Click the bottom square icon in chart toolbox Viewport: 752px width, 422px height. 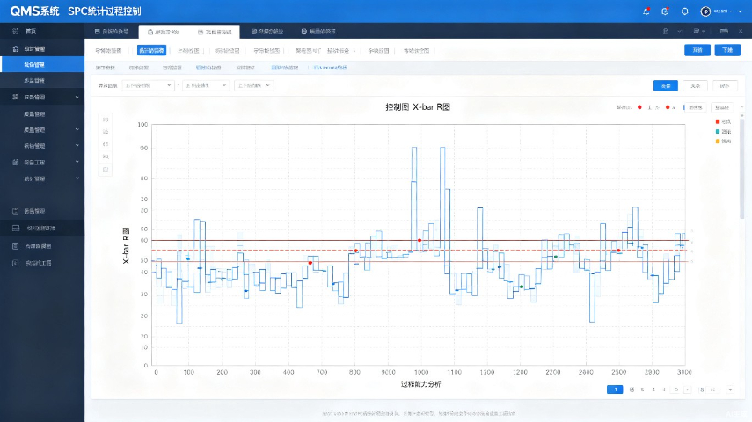106,170
